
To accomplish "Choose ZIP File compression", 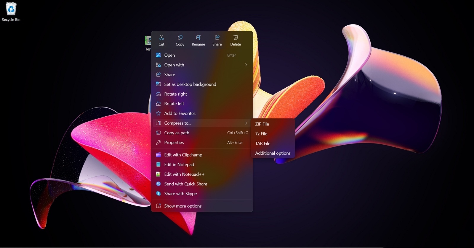I will (262, 124).
